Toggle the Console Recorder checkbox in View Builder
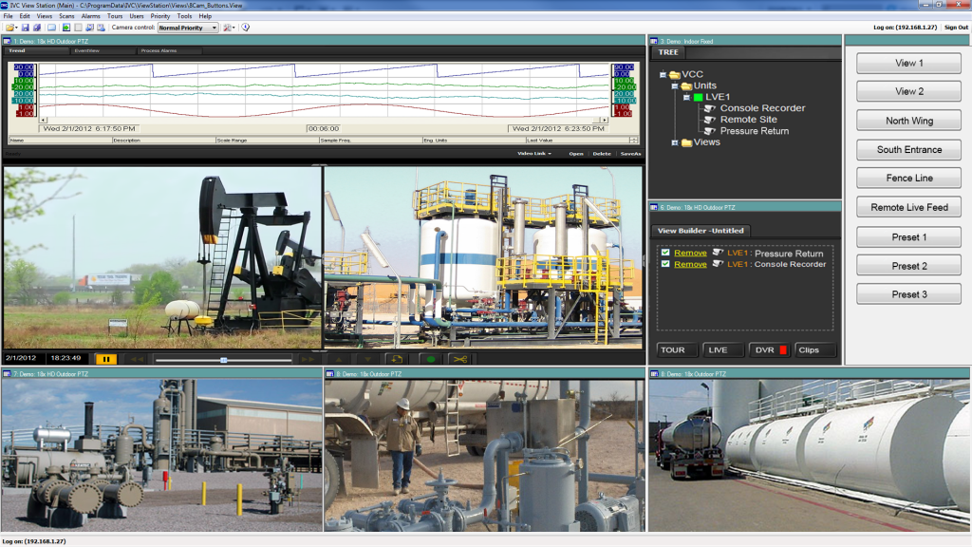The width and height of the screenshot is (972, 547). [665, 264]
